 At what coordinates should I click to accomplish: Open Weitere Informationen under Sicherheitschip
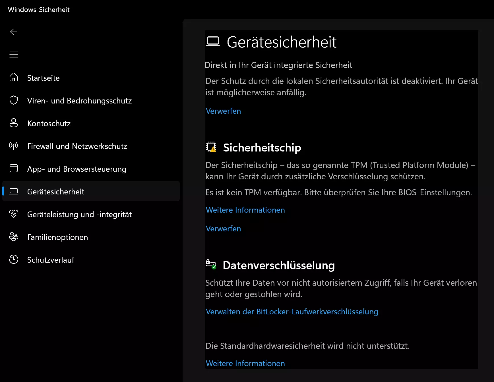click(245, 210)
